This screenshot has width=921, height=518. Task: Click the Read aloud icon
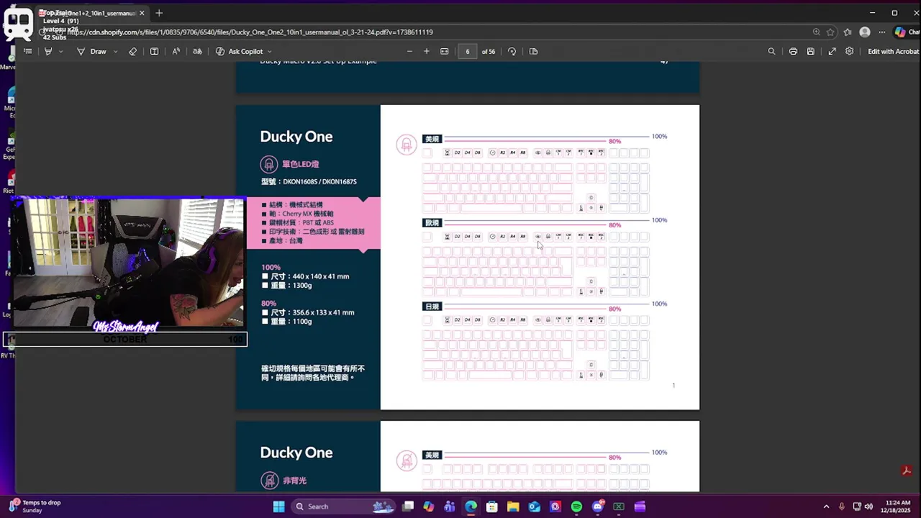point(176,51)
